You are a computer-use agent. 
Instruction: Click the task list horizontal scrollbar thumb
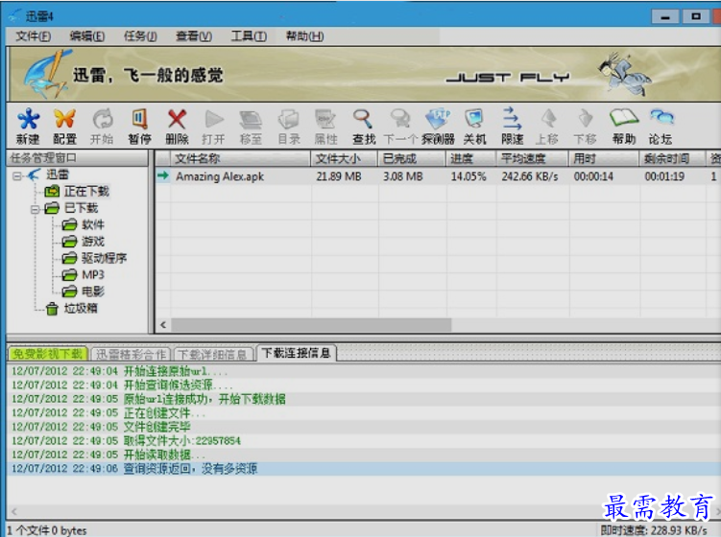pos(311,325)
